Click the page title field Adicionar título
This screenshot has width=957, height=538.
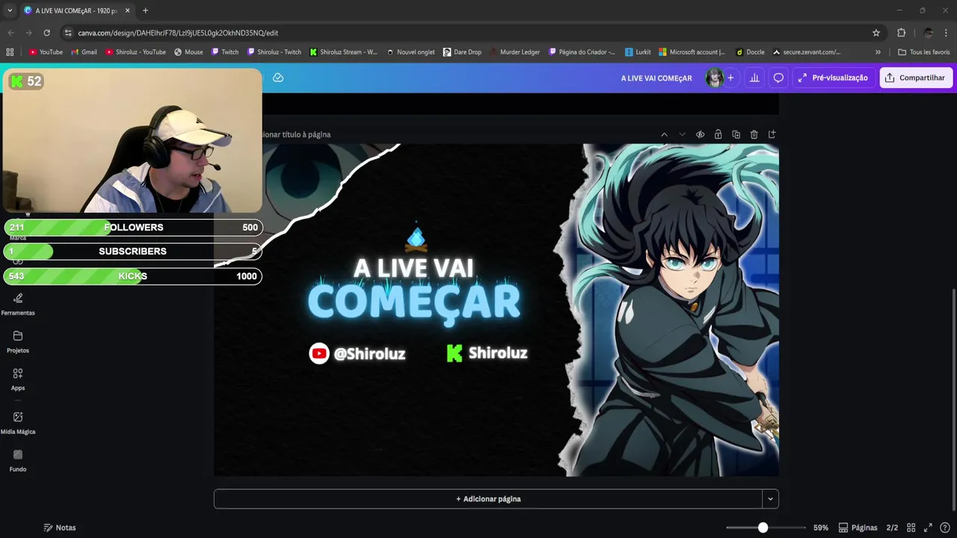coord(295,134)
